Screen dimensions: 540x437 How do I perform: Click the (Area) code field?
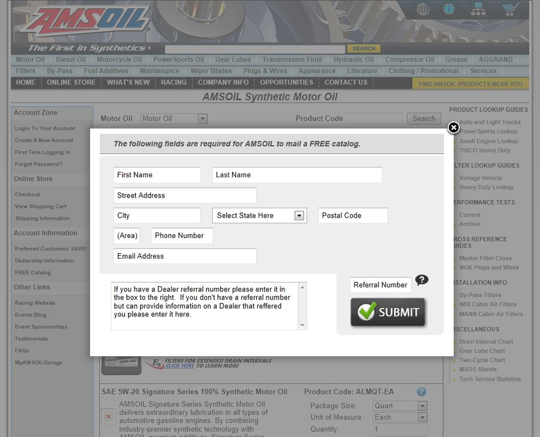click(x=127, y=236)
